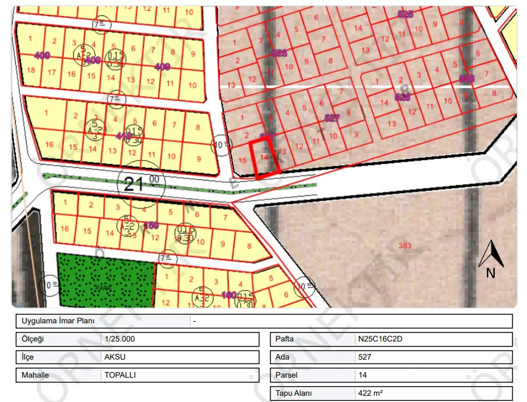The width and height of the screenshot is (527, 402).
Task: Click the Parsel field label
Action: (286, 375)
